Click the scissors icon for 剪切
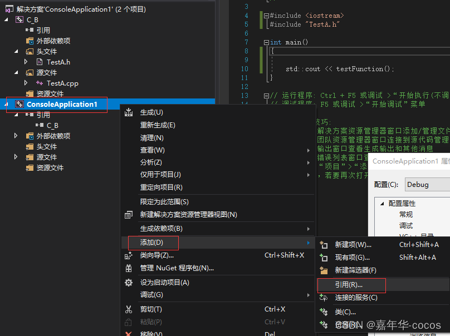 click(129, 309)
